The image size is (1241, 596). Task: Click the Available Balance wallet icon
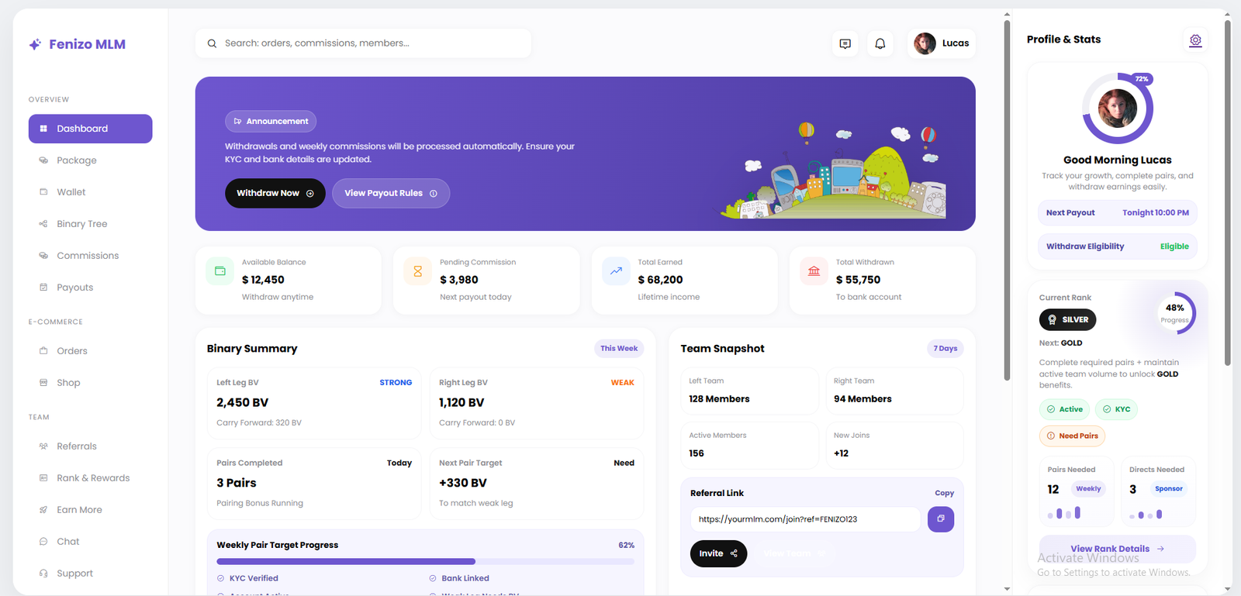tap(220, 271)
